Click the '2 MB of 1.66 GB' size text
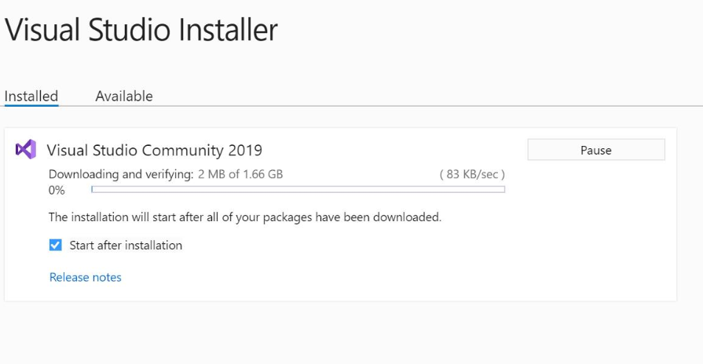The width and height of the screenshot is (703, 364). click(x=240, y=174)
